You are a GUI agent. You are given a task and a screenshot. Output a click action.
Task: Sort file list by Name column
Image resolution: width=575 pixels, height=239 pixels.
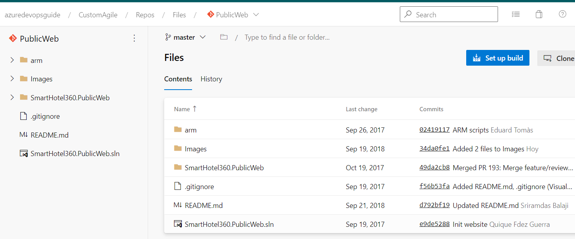coord(185,109)
